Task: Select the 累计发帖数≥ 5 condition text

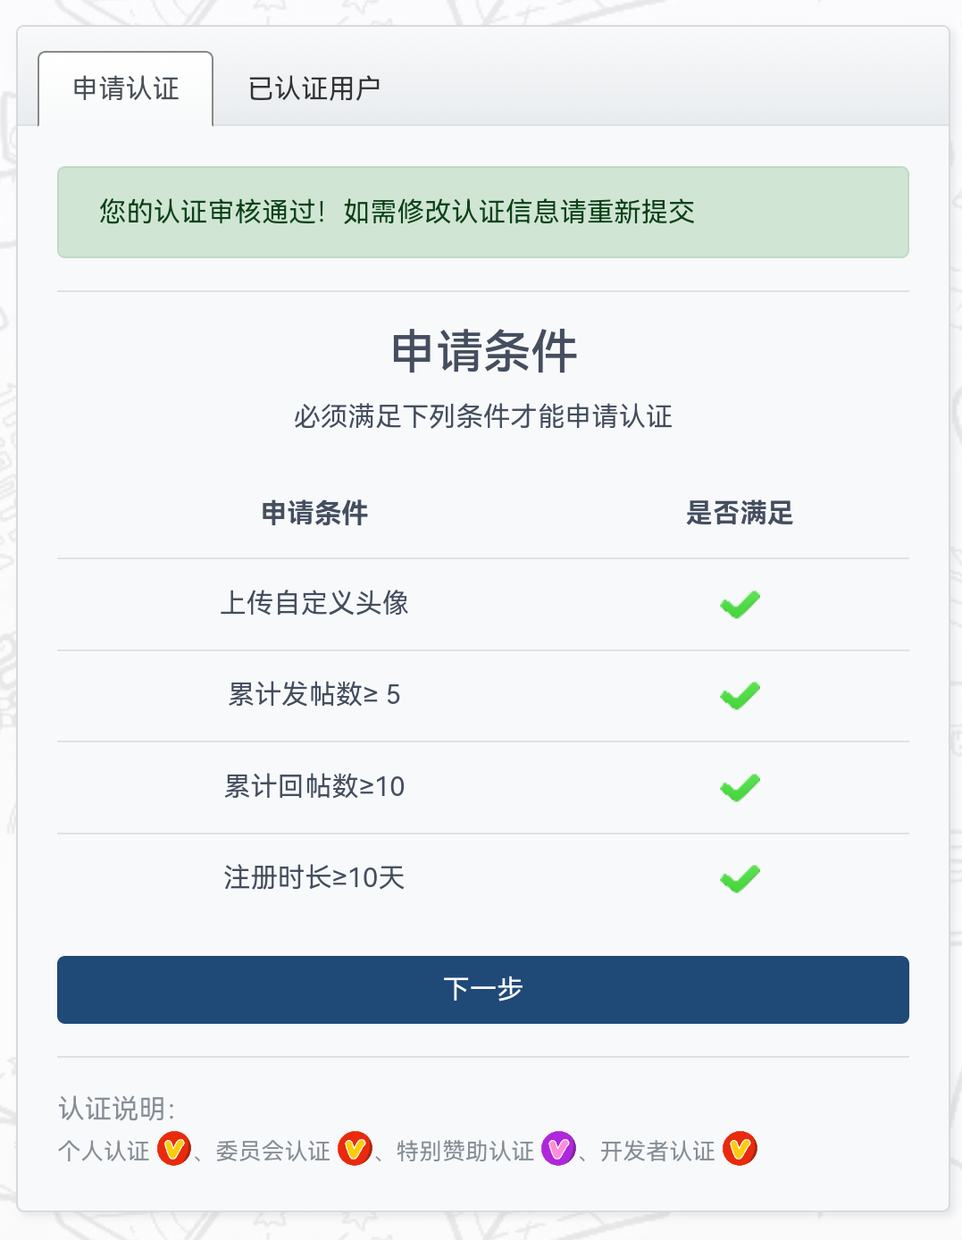Action: pyautogui.click(x=314, y=694)
